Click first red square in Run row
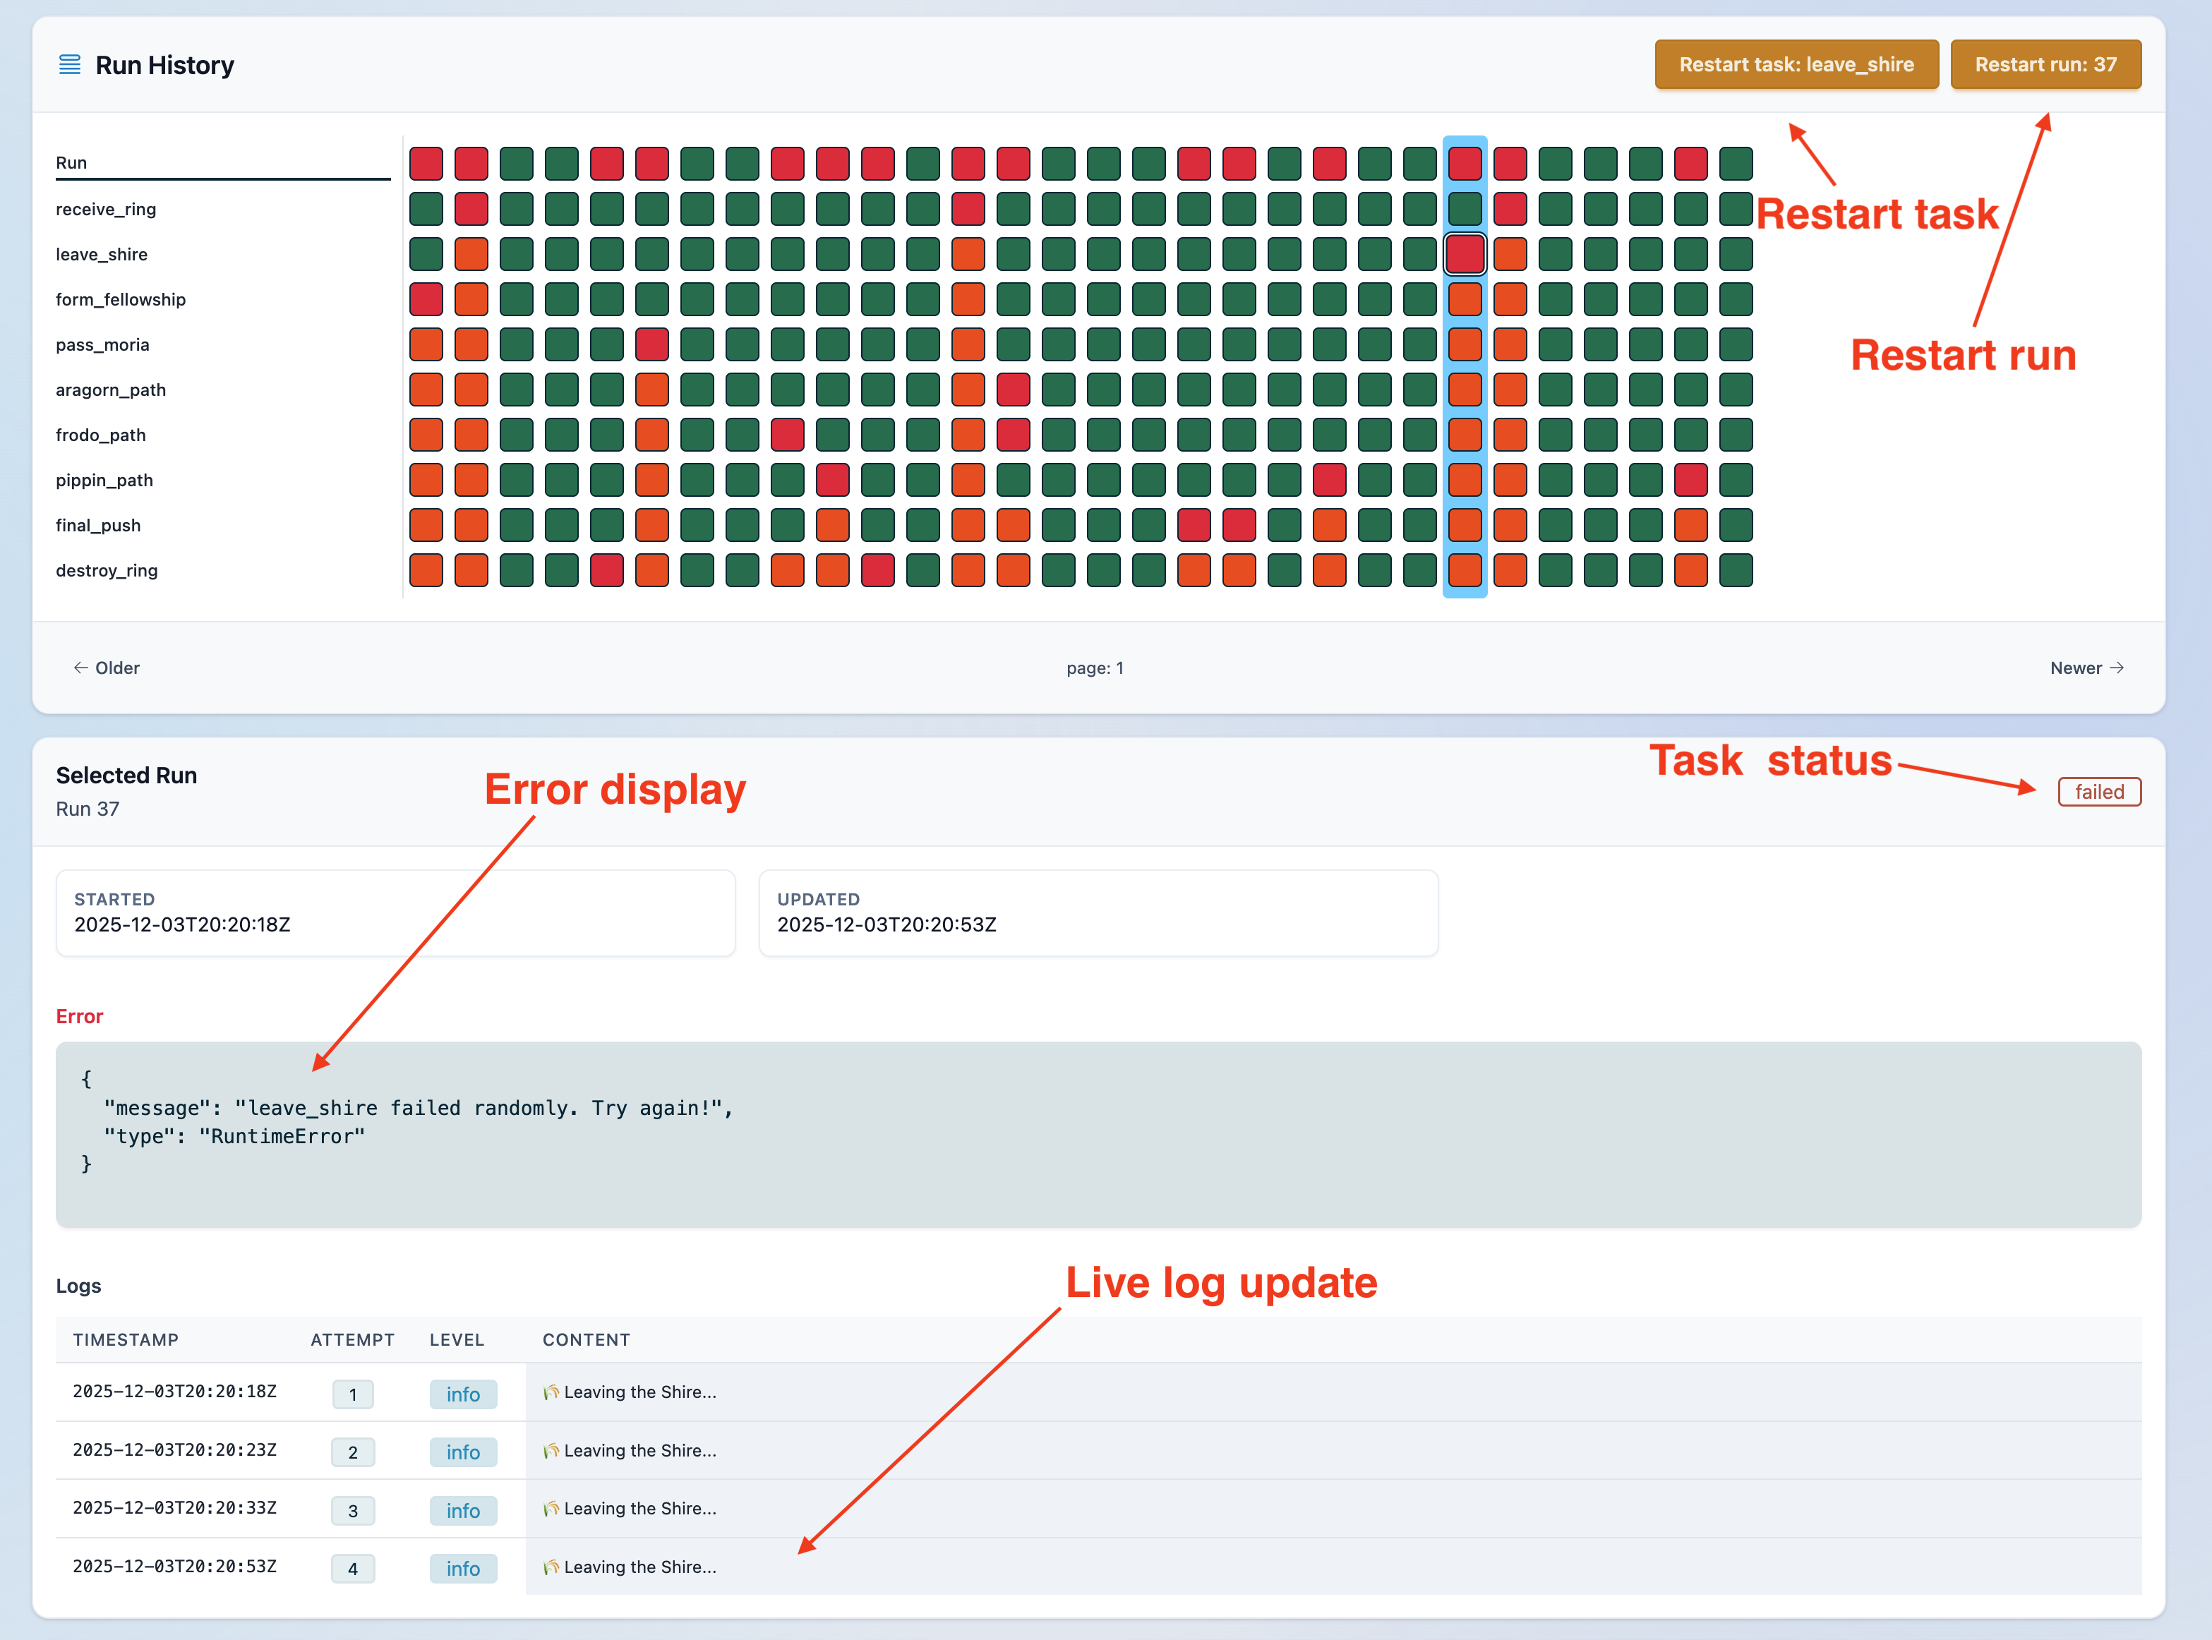Image resolution: width=2212 pixels, height=1640 pixels. tap(426, 164)
